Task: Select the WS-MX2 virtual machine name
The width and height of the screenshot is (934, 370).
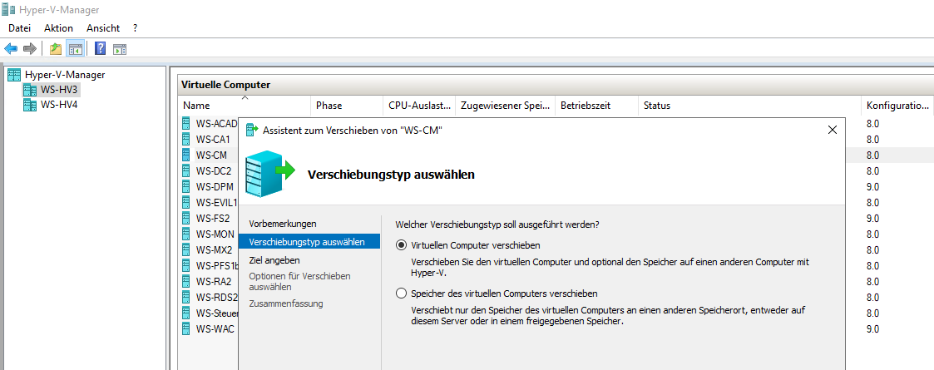Action: click(x=214, y=249)
